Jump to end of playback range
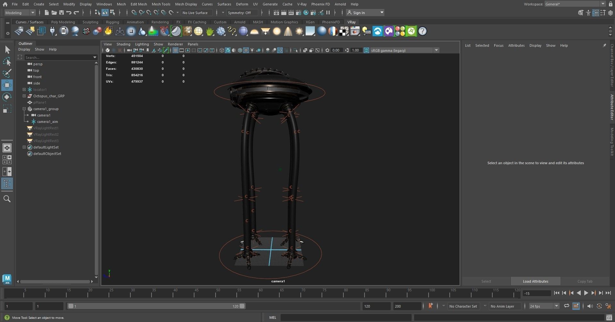615x322 pixels. click(x=608, y=293)
